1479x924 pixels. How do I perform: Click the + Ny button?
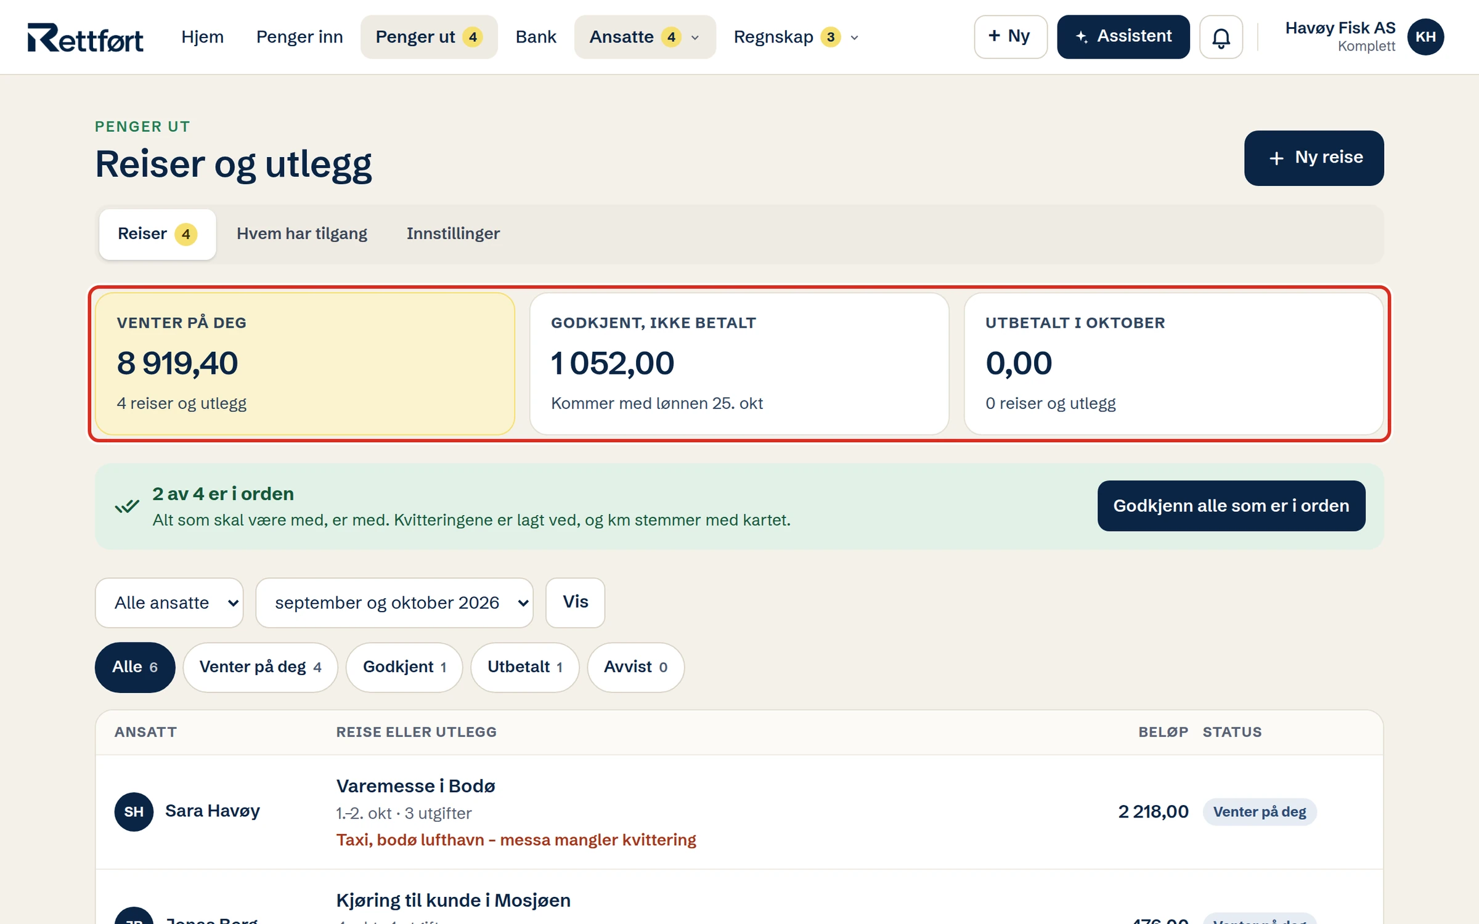click(x=1011, y=37)
